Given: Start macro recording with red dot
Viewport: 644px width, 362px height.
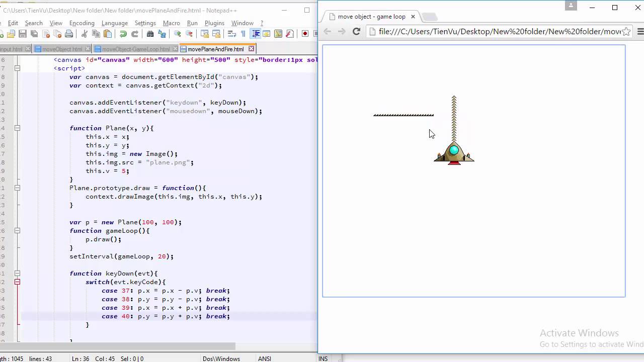Looking at the screenshot, I should [305, 34].
